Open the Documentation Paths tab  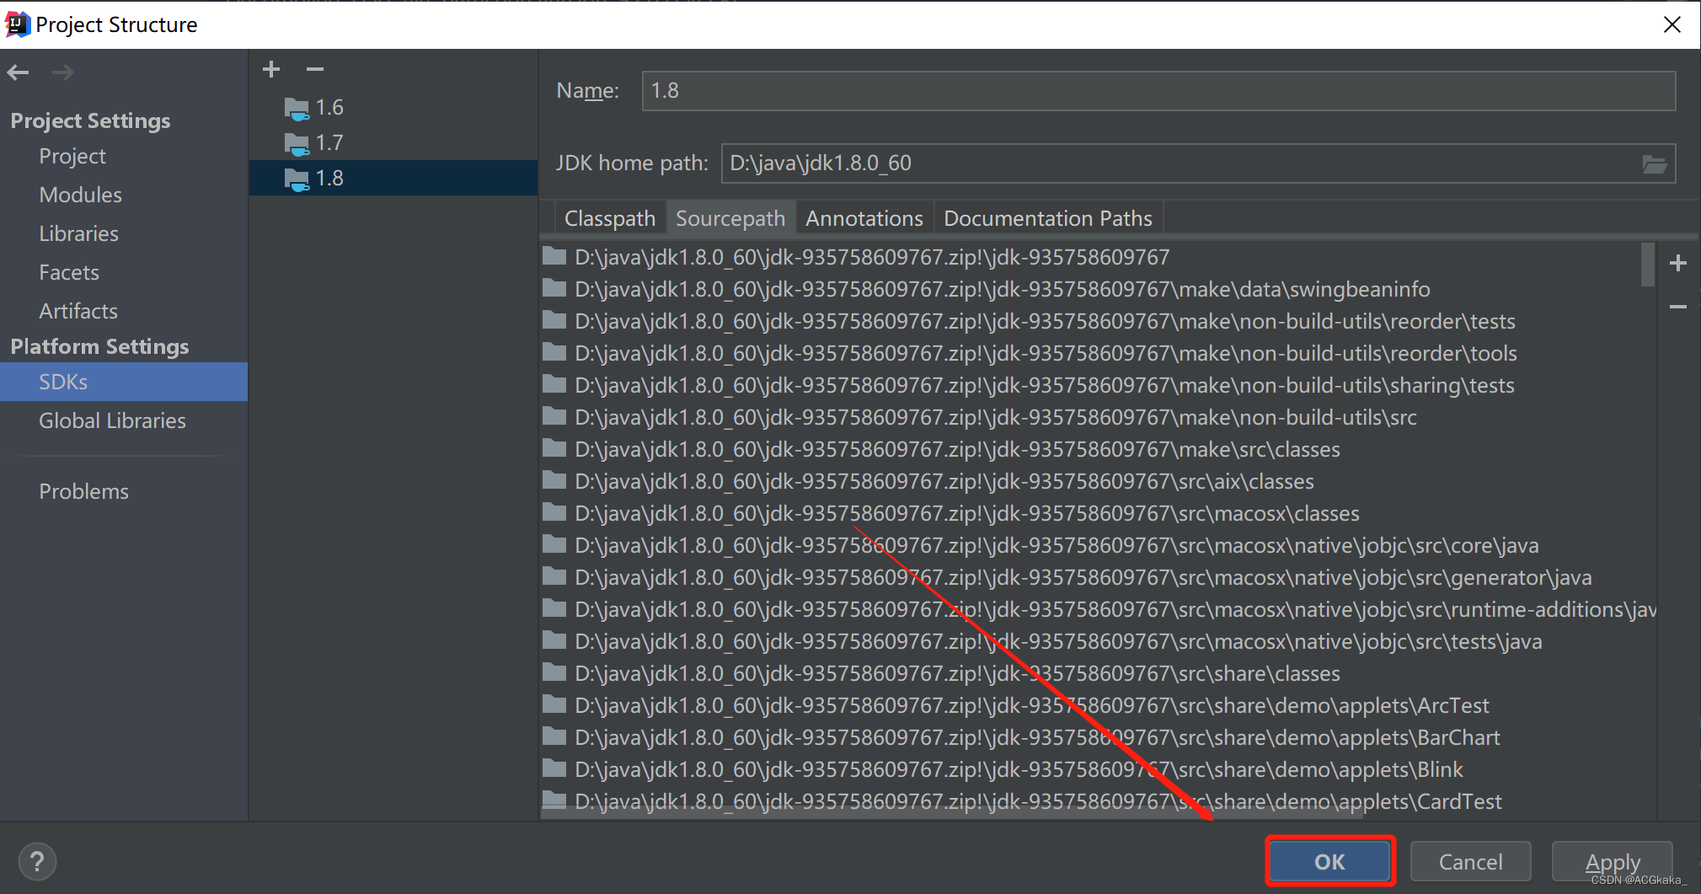(x=1047, y=217)
